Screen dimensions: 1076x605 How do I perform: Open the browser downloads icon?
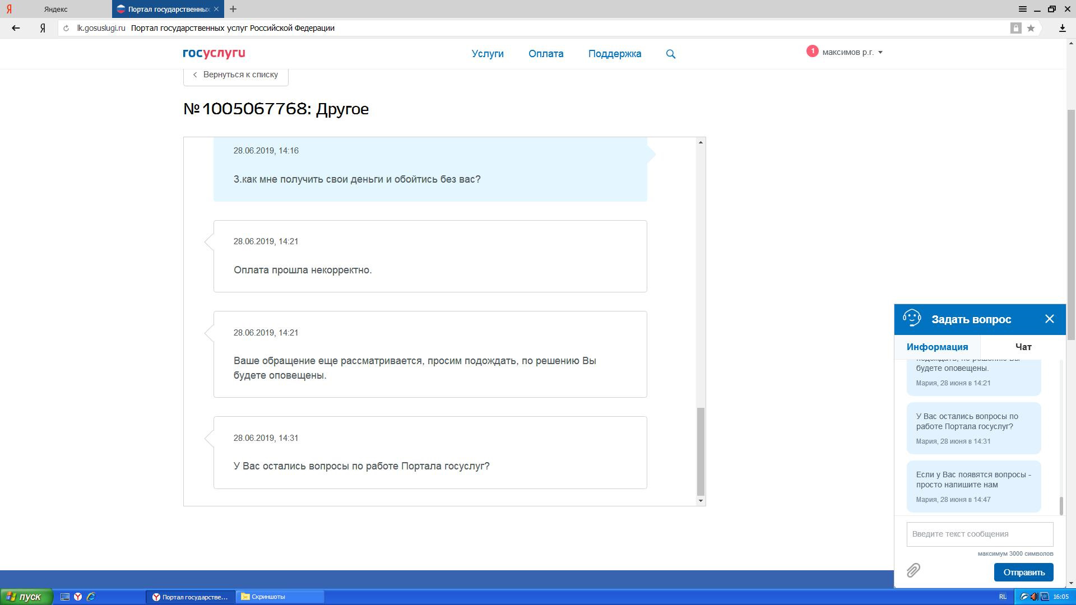tap(1062, 28)
